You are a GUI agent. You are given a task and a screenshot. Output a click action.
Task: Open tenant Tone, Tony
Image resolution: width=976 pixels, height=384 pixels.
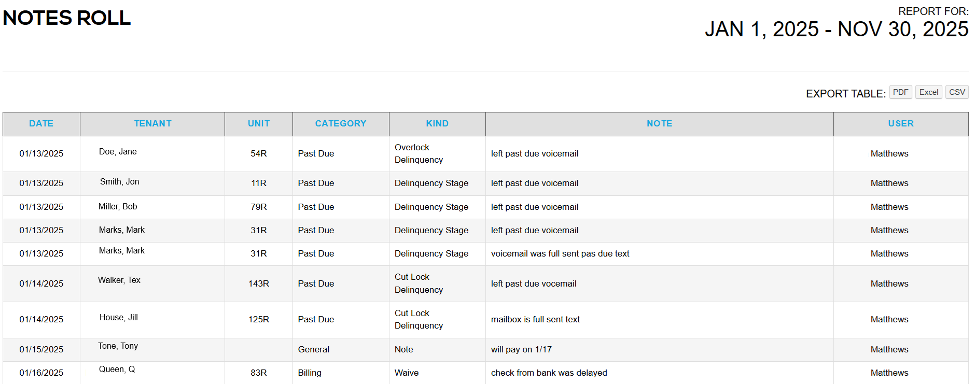(x=118, y=346)
